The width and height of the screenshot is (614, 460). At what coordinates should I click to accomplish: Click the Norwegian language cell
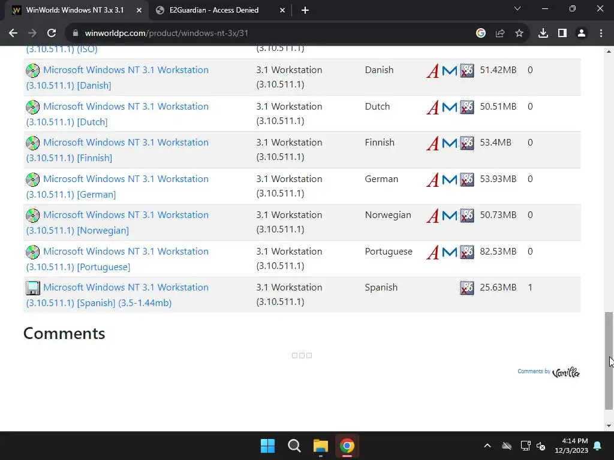tap(388, 215)
